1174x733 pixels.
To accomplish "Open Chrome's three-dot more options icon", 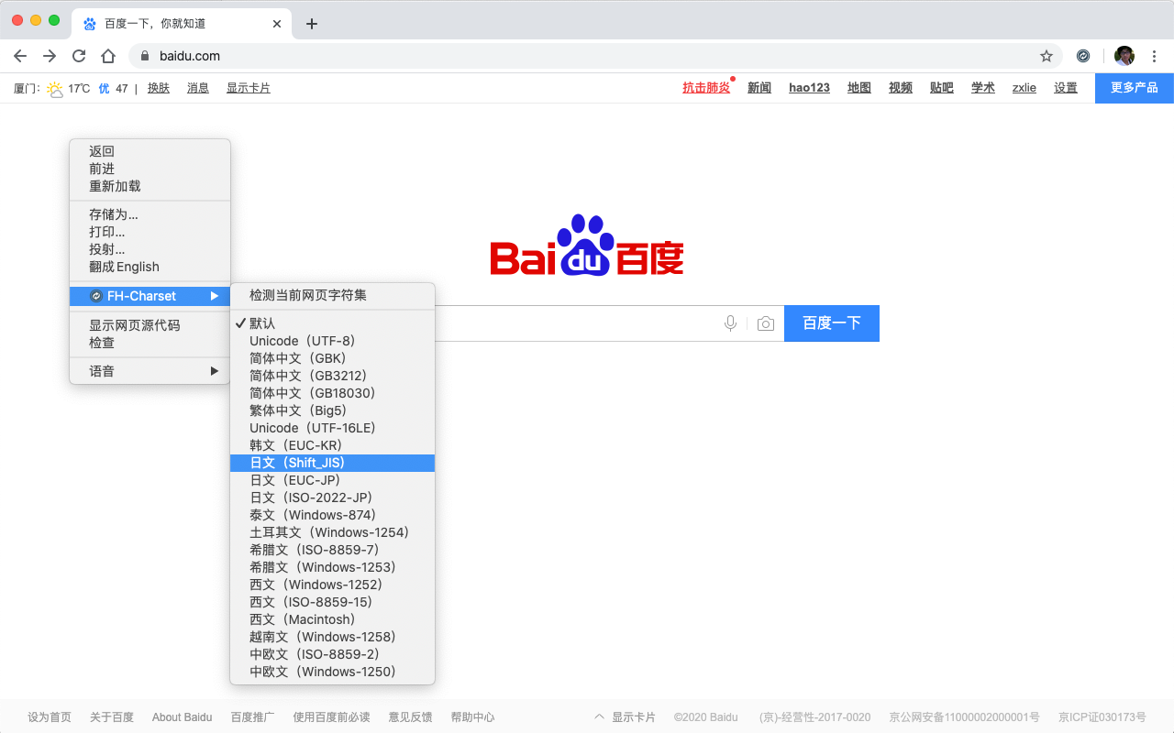I will pyautogui.click(x=1155, y=56).
